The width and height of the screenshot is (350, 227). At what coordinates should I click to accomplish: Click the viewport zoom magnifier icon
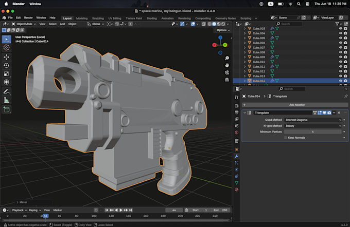tap(227, 58)
